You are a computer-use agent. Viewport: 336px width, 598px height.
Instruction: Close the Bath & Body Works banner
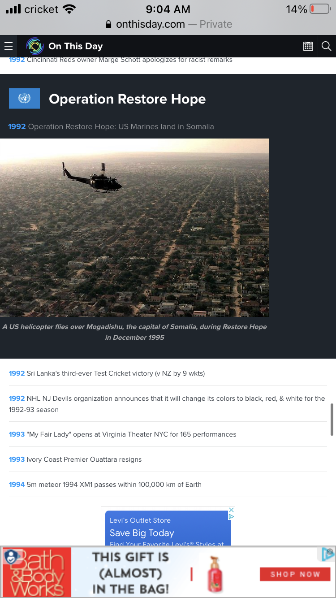click(330, 551)
